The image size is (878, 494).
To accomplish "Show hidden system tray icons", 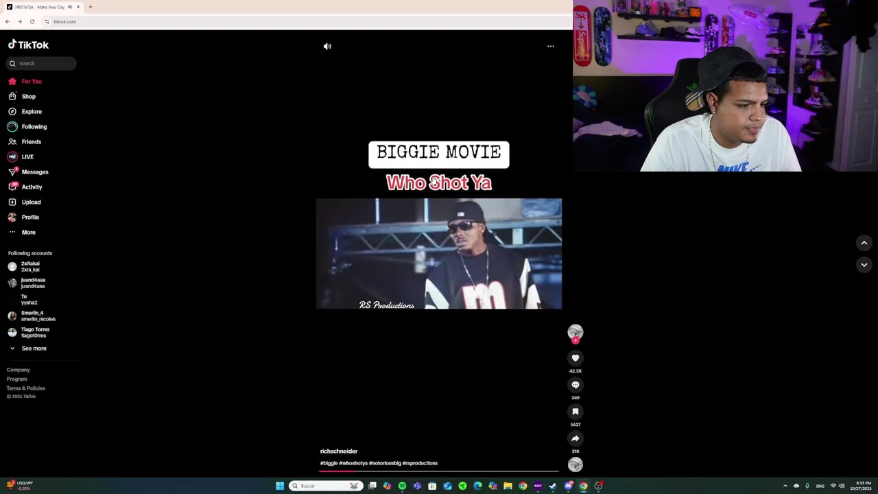I will coord(785,486).
